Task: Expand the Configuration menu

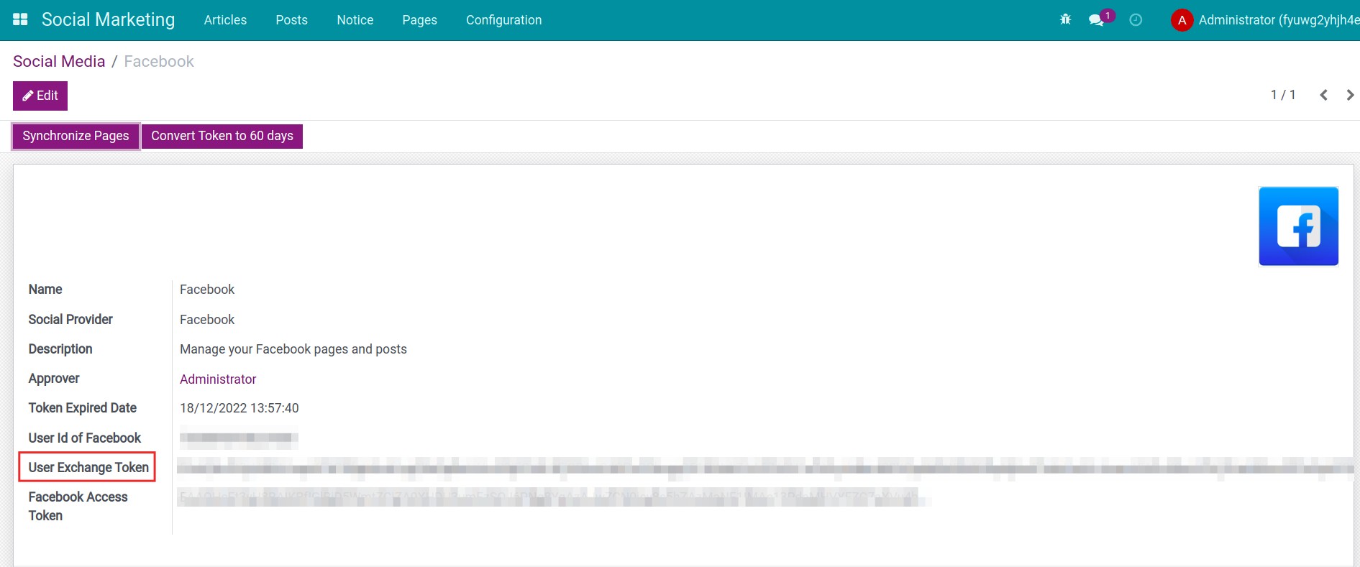Action: [503, 20]
